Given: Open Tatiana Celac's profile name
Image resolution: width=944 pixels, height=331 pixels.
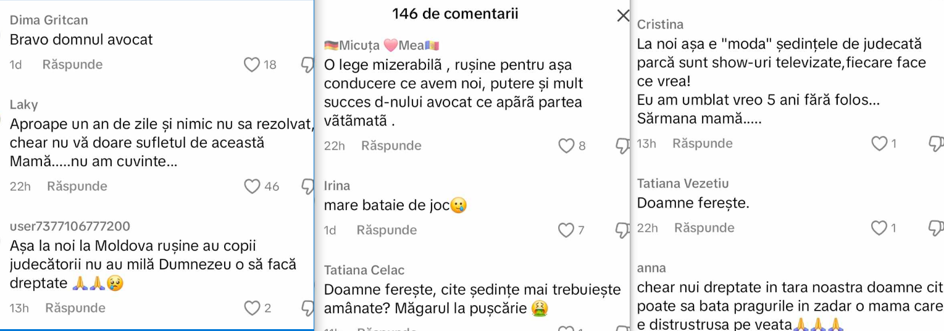Looking at the screenshot, I should [x=364, y=270].
